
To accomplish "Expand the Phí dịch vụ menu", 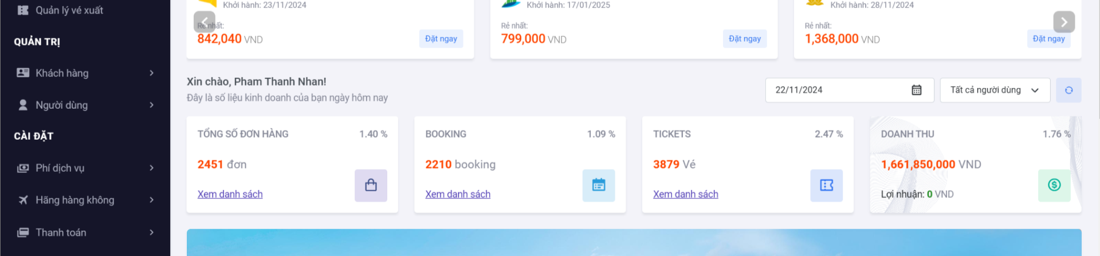I will 85,168.
